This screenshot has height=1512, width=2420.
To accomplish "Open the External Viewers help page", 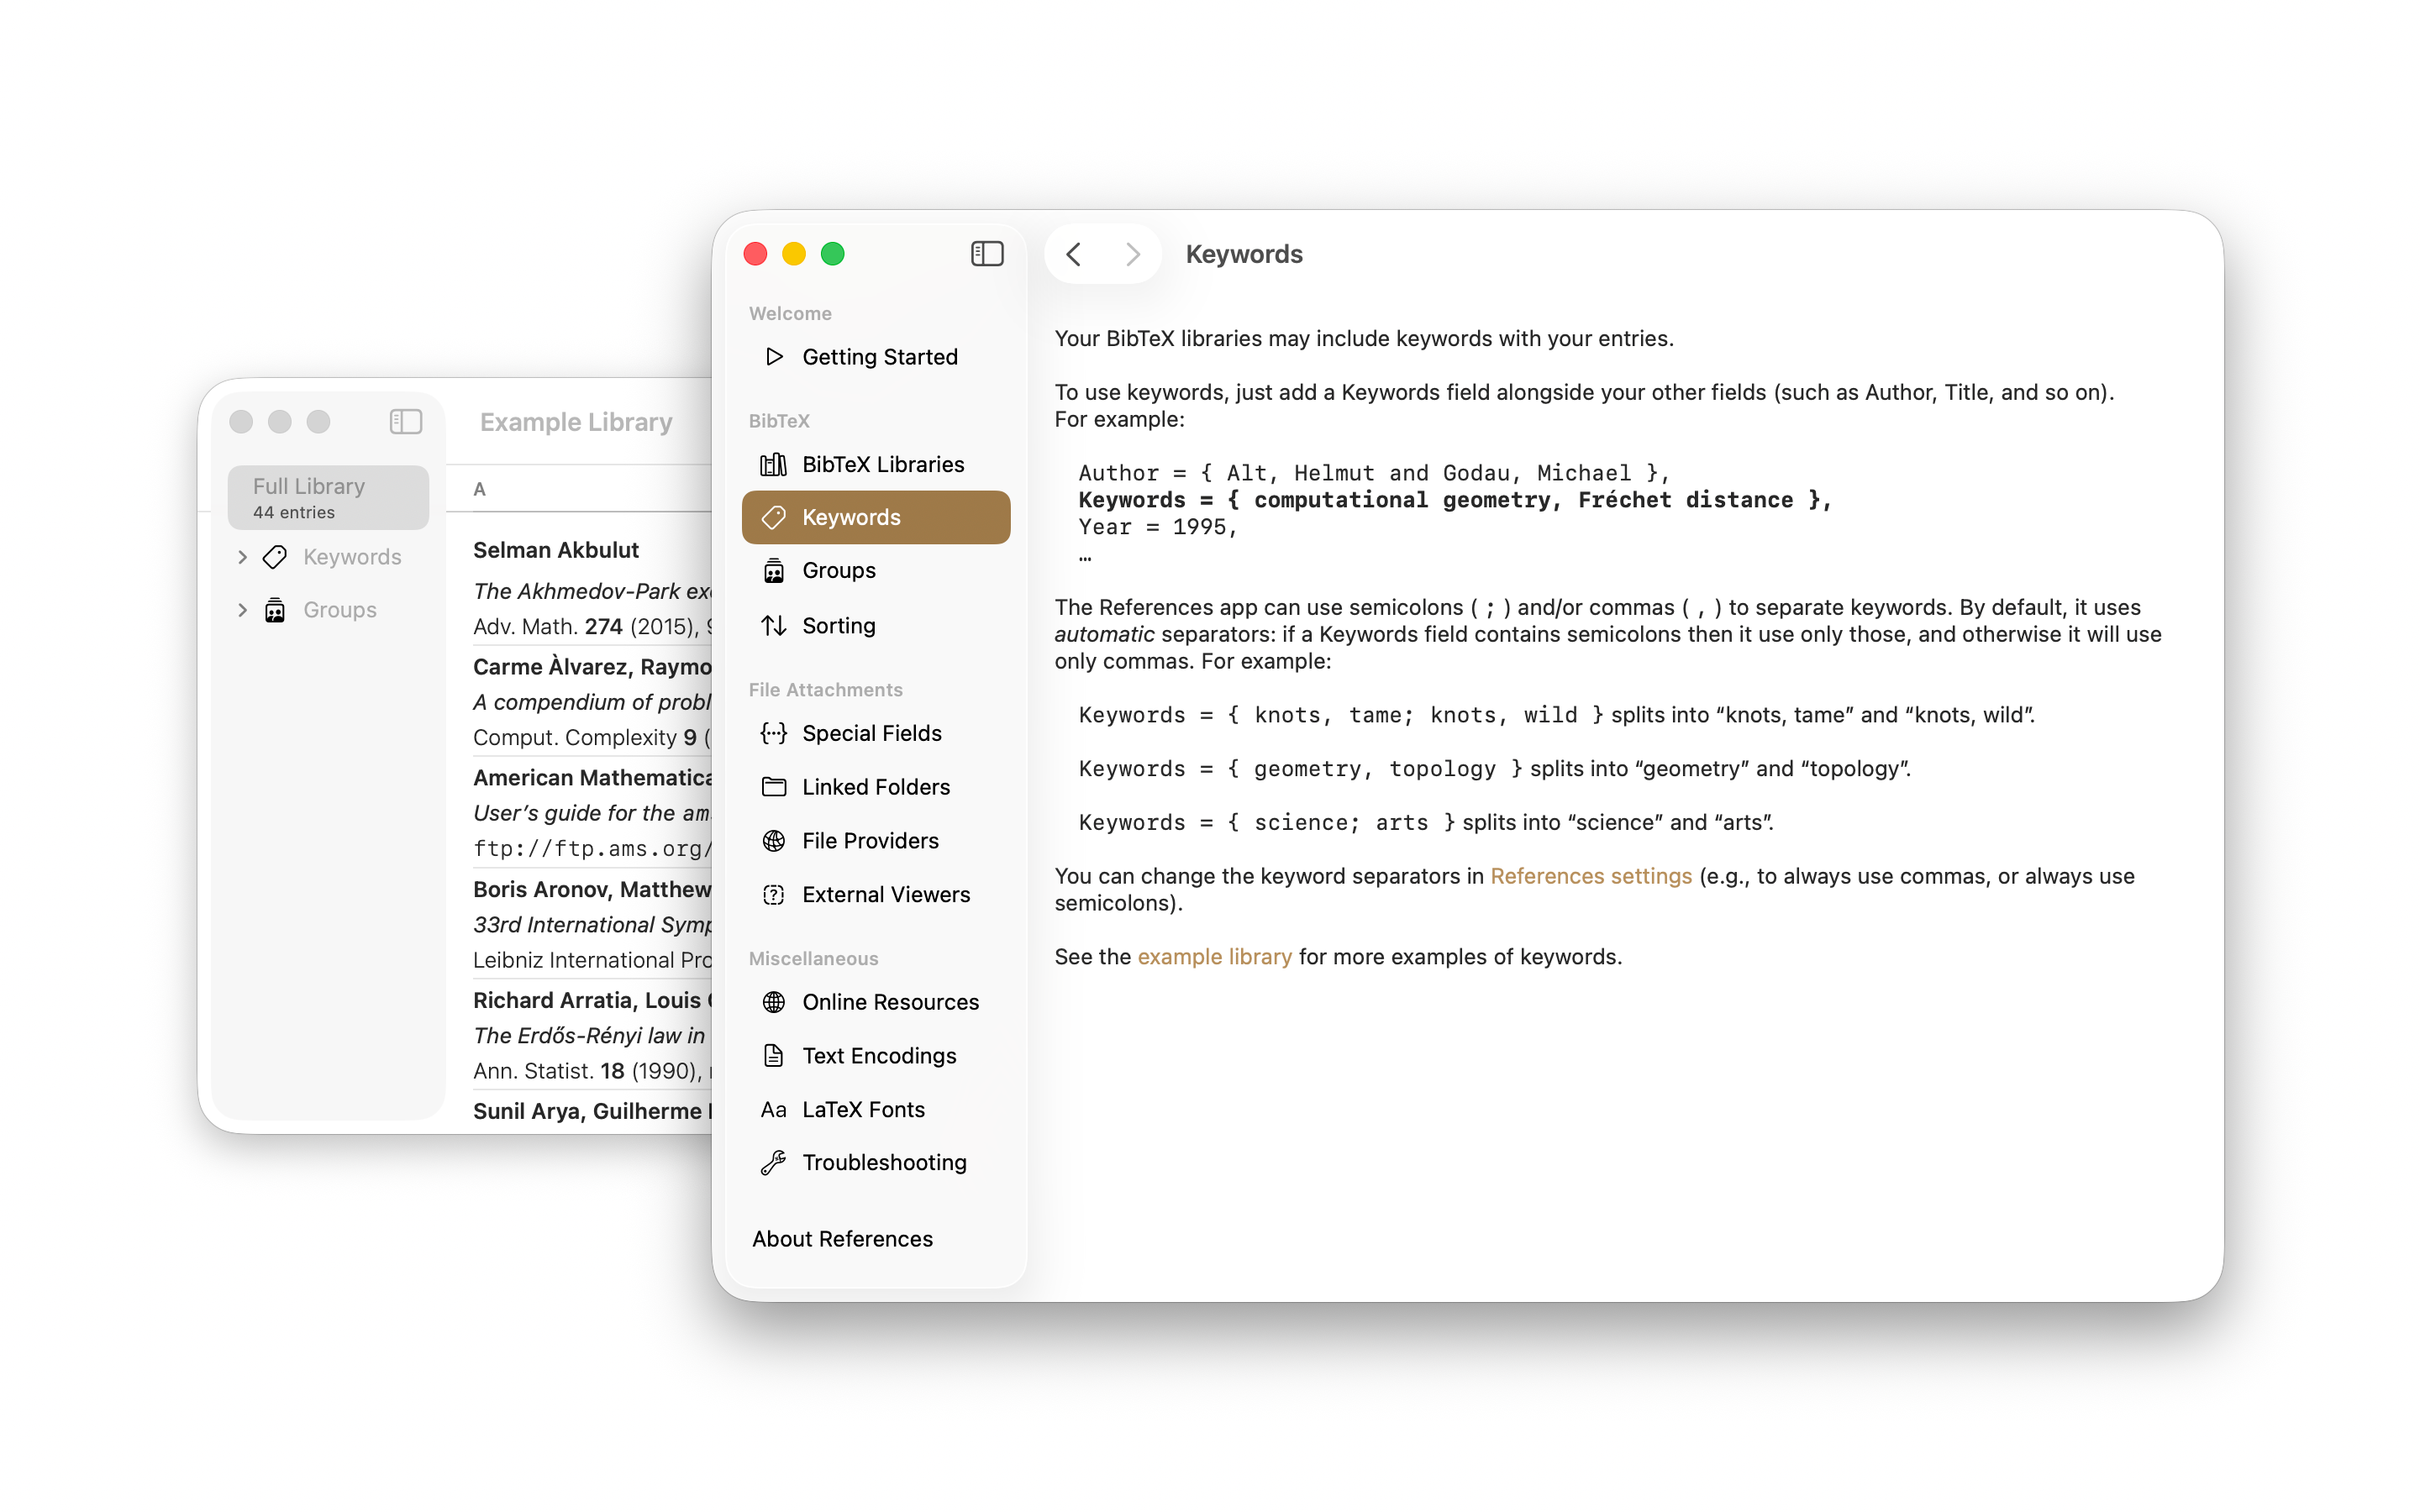I will point(876,894).
